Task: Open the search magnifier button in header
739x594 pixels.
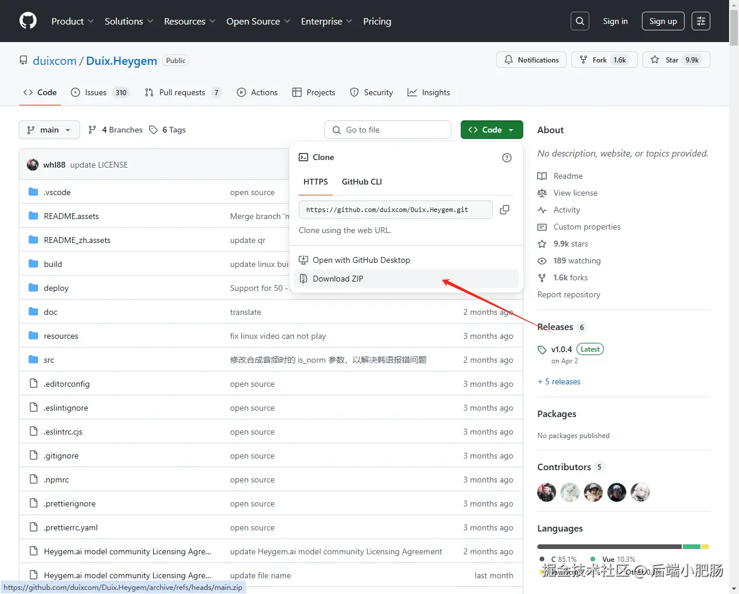Action: point(580,21)
